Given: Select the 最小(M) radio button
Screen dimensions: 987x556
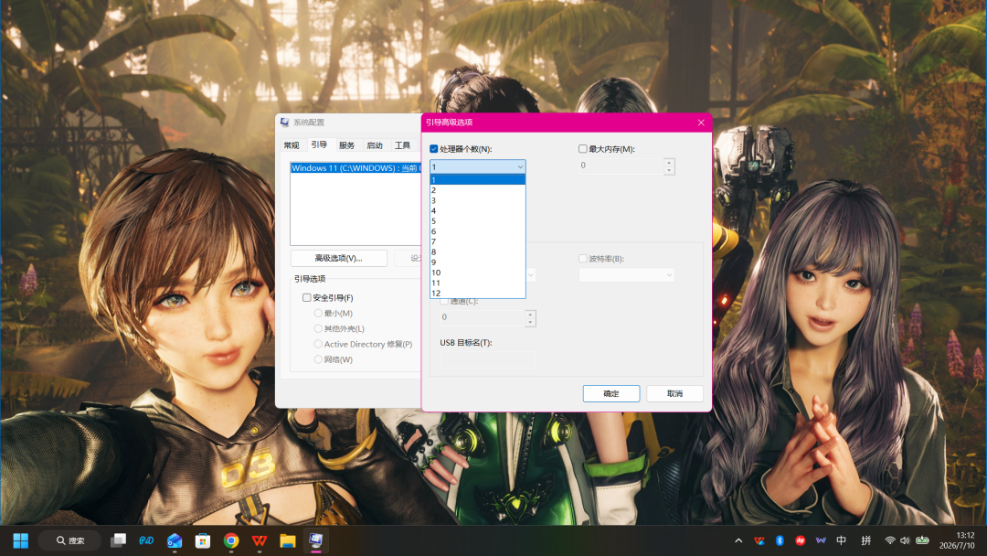Looking at the screenshot, I should [x=318, y=313].
